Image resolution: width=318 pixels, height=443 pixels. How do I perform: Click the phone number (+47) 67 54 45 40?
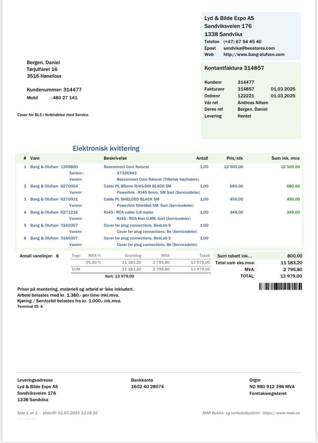point(242,41)
